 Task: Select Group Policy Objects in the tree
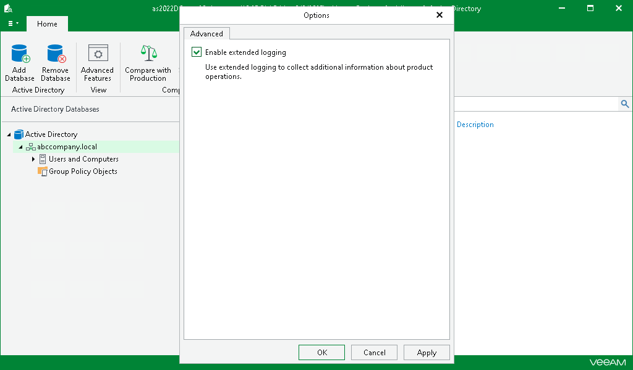tap(82, 171)
